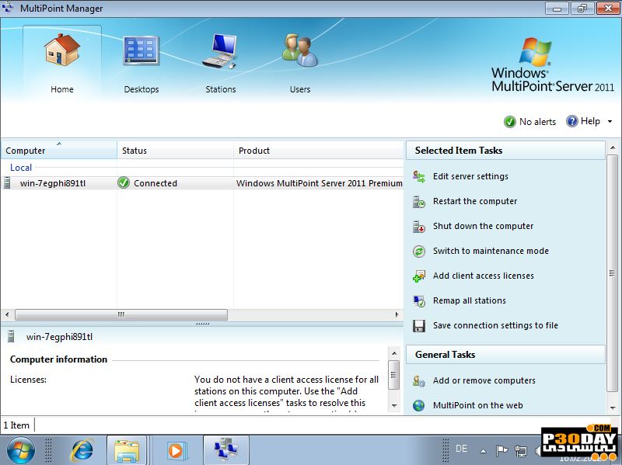Viewport: 622px width, 465px height.
Task: Click Save connection settings floppy icon
Action: click(419, 326)
